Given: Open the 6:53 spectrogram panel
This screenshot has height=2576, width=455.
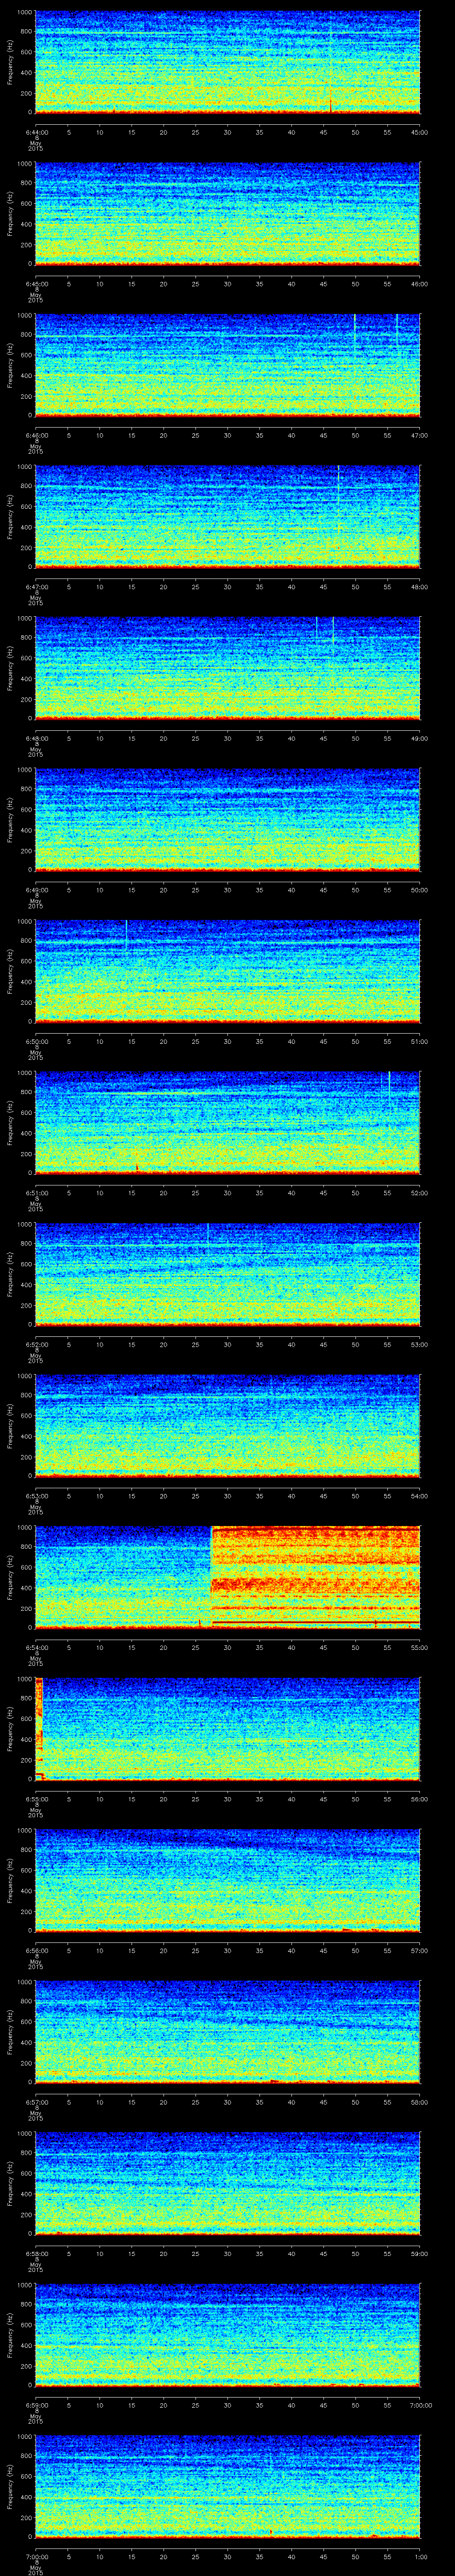Looking at the screenshot, I should coord(227,1426).
